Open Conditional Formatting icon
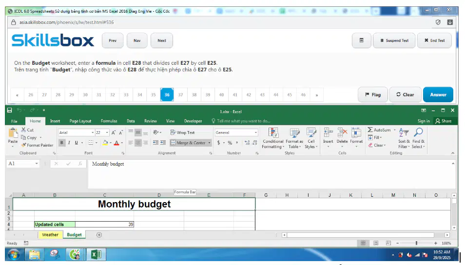This screenshot has width=465, height=265. (273, 133)
